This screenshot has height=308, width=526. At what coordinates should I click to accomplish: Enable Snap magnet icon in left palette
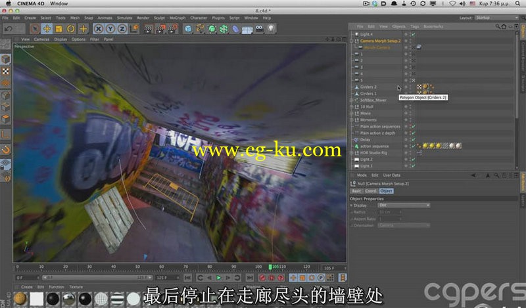click(6, 150)
